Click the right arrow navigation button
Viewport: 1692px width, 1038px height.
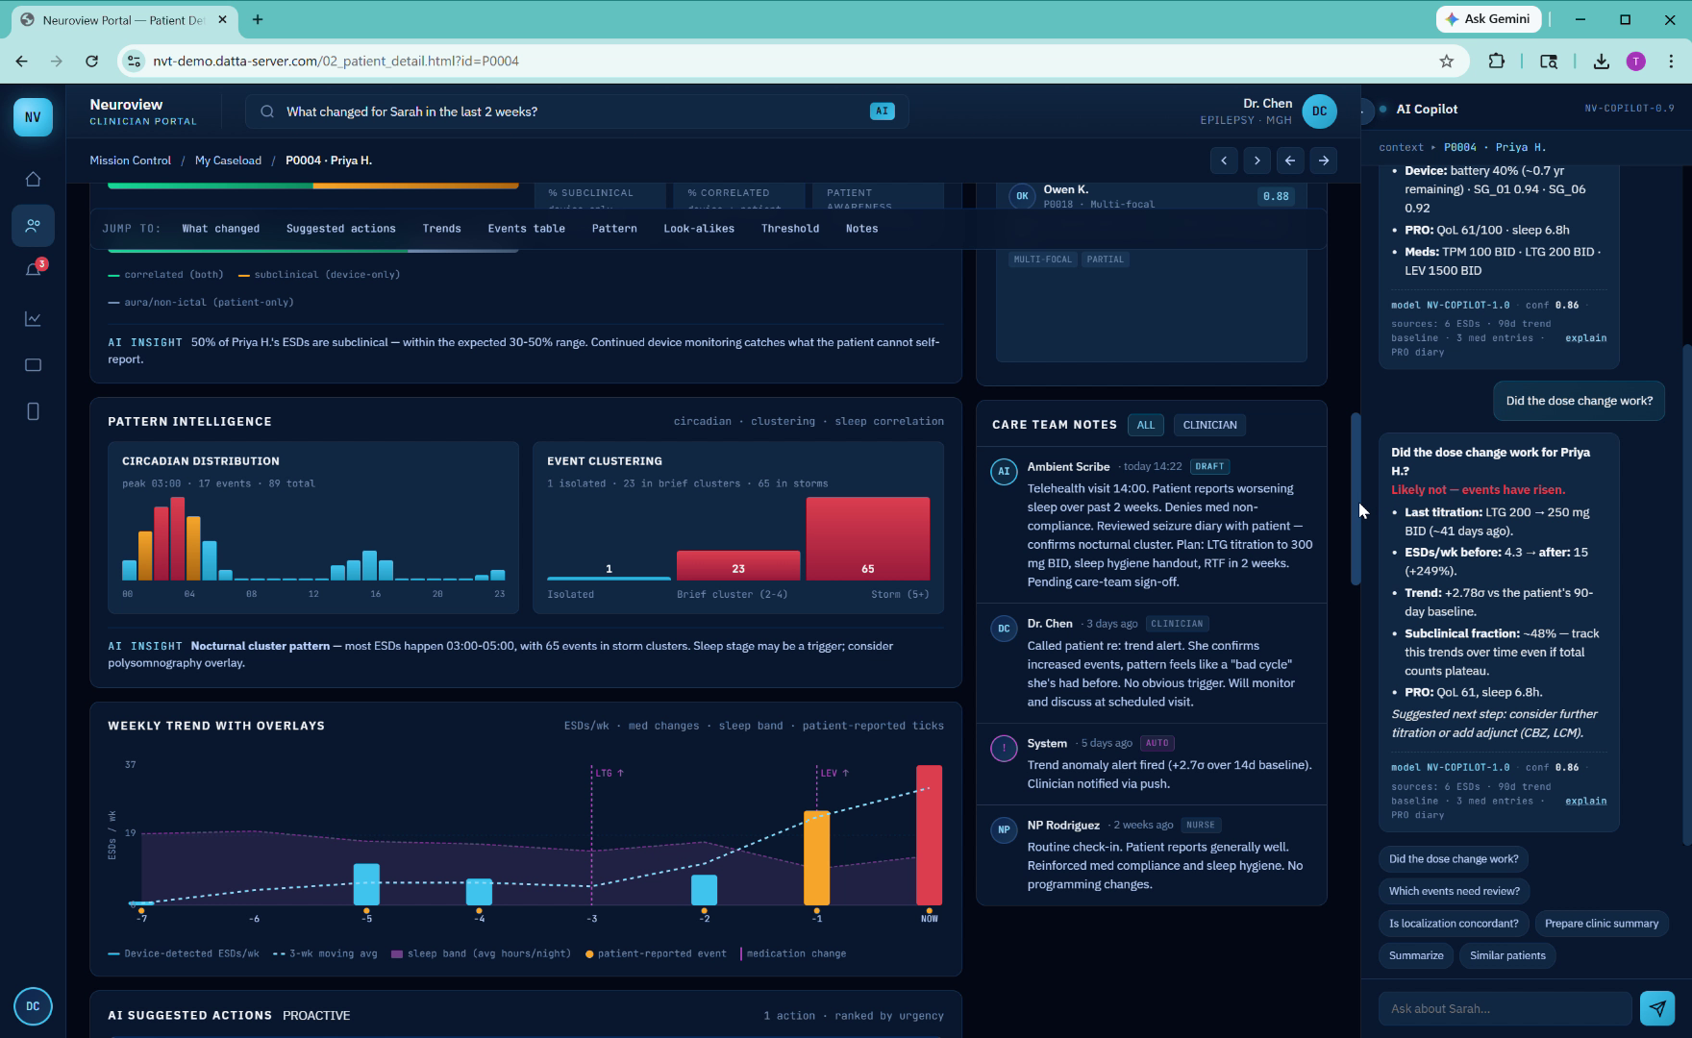click(1324, 161)
